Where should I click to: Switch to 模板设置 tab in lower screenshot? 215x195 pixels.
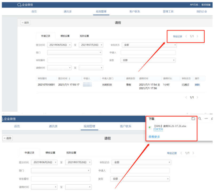tap(50, 153)
